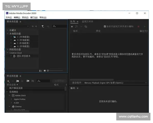153x123 pixels.
Task: Open the 编辑(E) menu
Action: point(17,17)
